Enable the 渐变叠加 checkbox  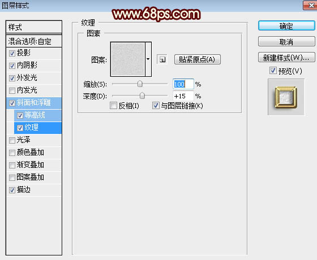(12, 165)
